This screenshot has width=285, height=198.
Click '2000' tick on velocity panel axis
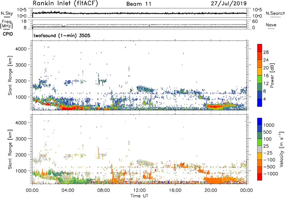click(21, 155)
